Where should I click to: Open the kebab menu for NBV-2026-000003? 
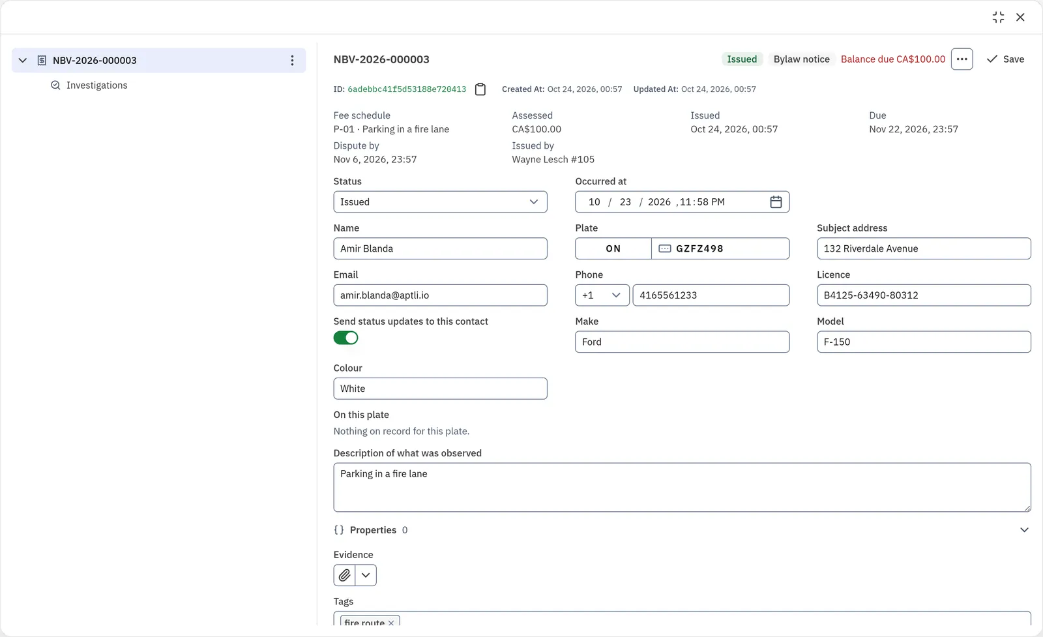tap(292, 61)
